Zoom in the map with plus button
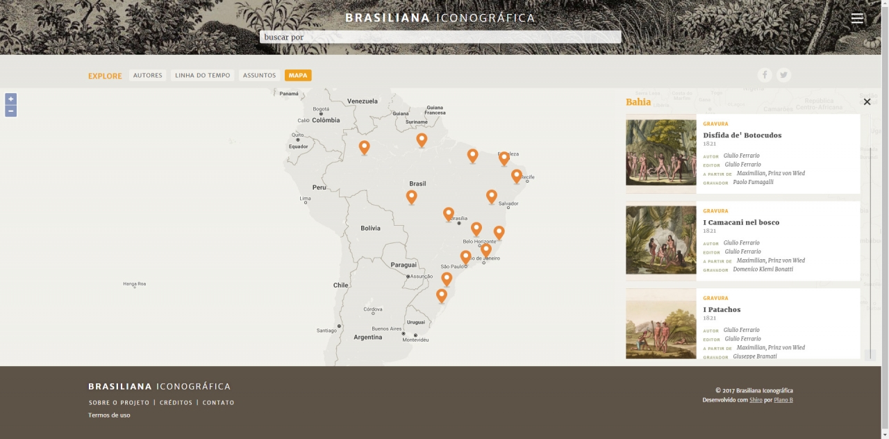The width and height of the screenshot is (889, 439). tap(11, 99)
